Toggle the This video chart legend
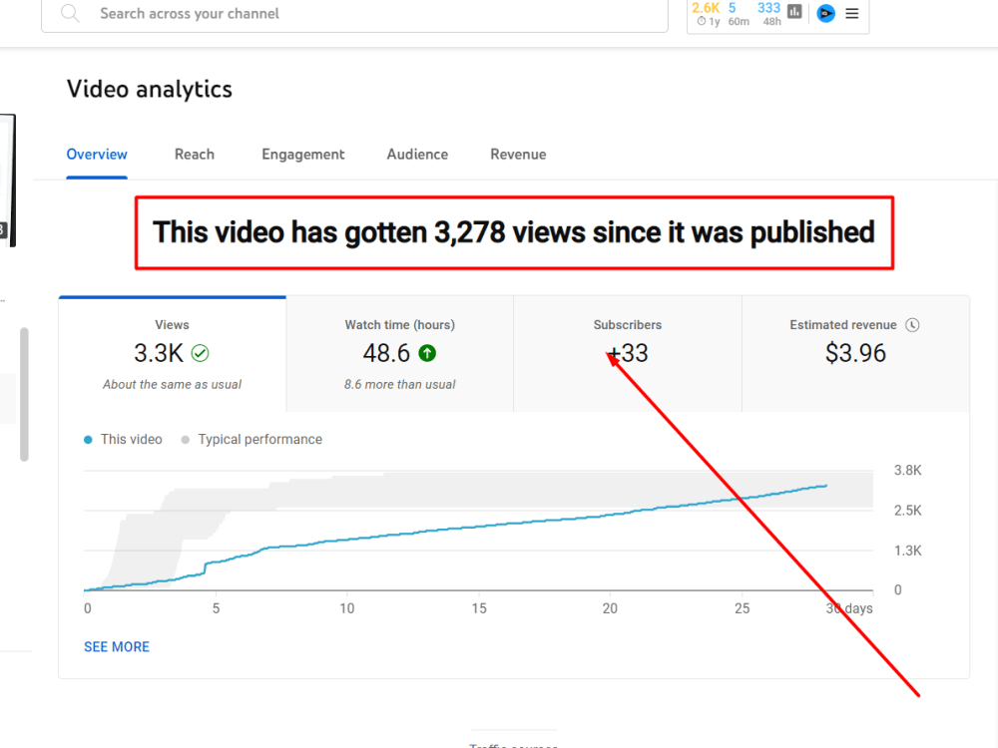The height and width of the screenshot is (748, 998). point(123,439)
